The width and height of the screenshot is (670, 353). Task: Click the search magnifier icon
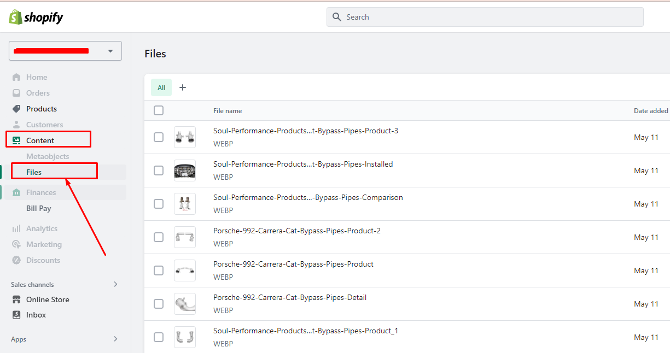point(337,17)
